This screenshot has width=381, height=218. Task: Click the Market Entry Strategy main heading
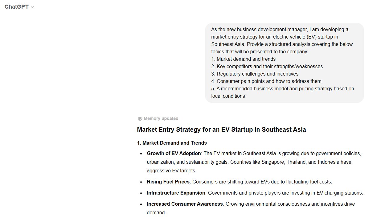pyautogui.click(x=221, y=130)
